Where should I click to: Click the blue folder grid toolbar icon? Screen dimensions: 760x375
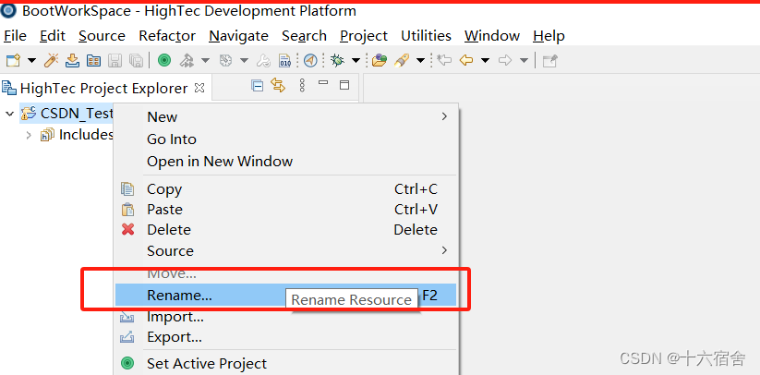tap(93, 61)
